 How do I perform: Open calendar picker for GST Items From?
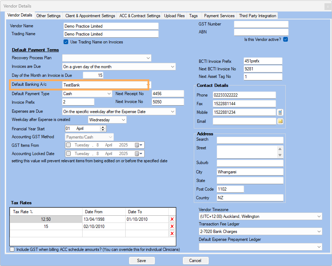pos(139,145)
